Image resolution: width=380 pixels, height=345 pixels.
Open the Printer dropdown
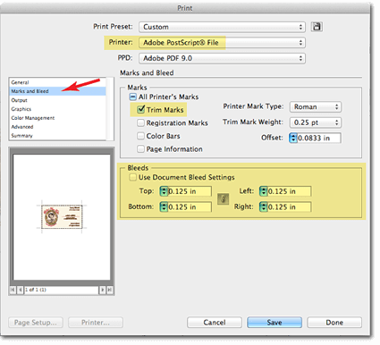coord(222,42)
